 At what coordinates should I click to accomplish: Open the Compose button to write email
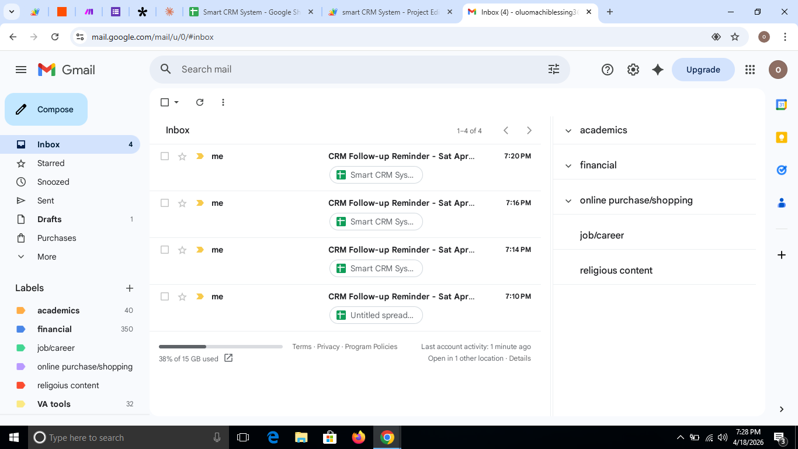tap(46, 109)
